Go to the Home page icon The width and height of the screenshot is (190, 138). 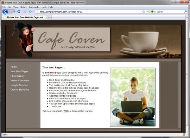[x=31, y=12]
